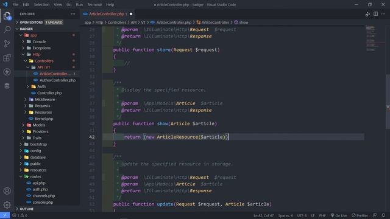Open editor More Actions ellipsis
390x219 pixels.
coord(383,14)
